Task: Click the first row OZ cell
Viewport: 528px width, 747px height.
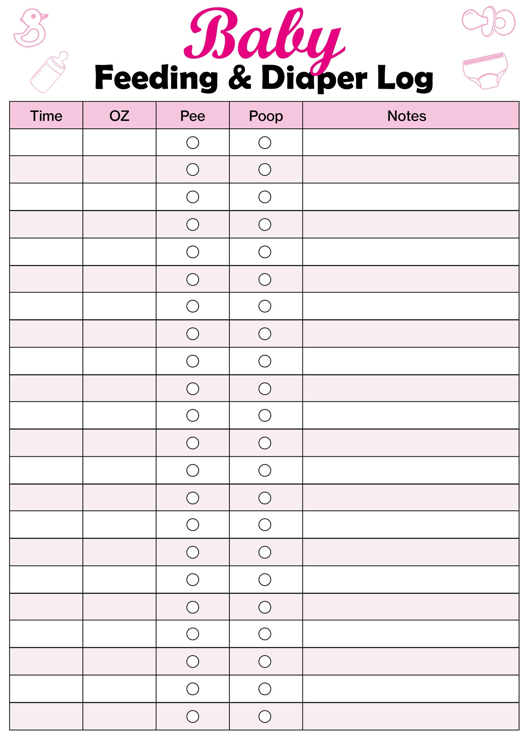Action: [x=119, y=143]
